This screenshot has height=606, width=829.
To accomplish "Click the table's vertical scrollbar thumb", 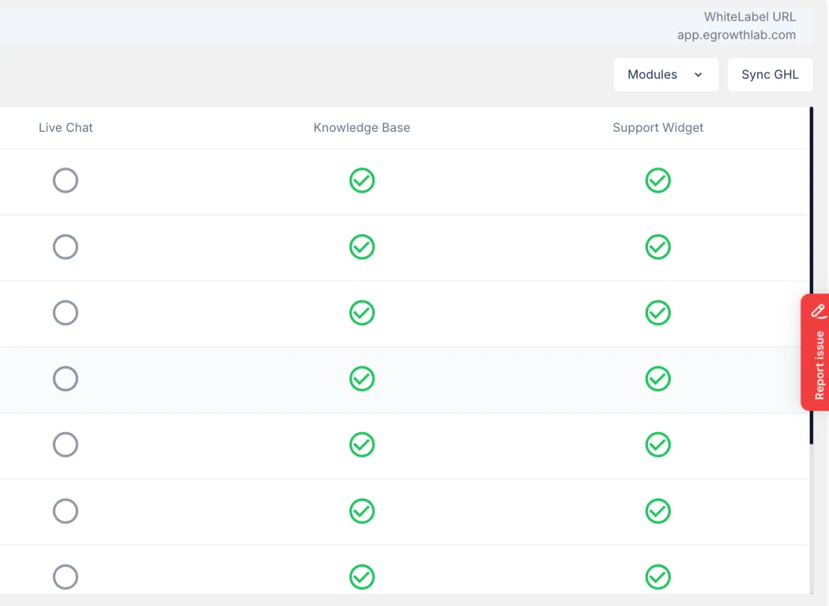I will 811,275.
